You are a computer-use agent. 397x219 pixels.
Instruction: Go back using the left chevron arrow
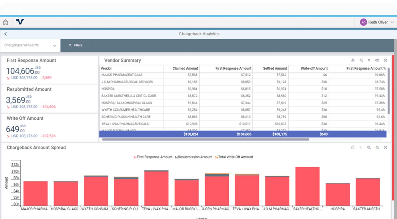[5, 34]
